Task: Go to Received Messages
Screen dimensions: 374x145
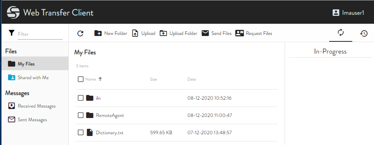Action: coord(37,106)
